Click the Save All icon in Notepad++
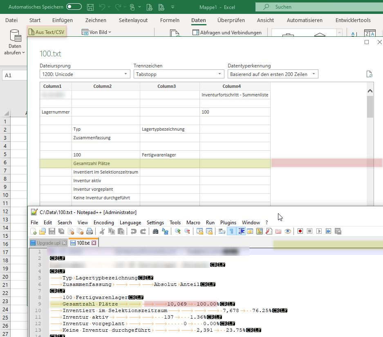Screen dimensions: 383x337 point(61,231)
